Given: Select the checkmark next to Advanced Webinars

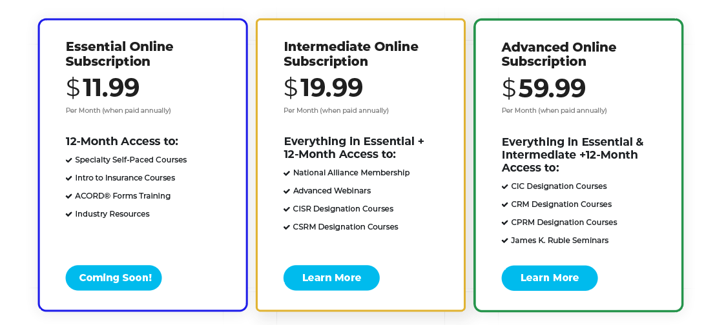Looking at the screenshot, I should (287, 191).
